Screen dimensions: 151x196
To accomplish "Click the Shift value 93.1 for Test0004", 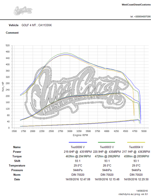I will (x=136, y=161).
